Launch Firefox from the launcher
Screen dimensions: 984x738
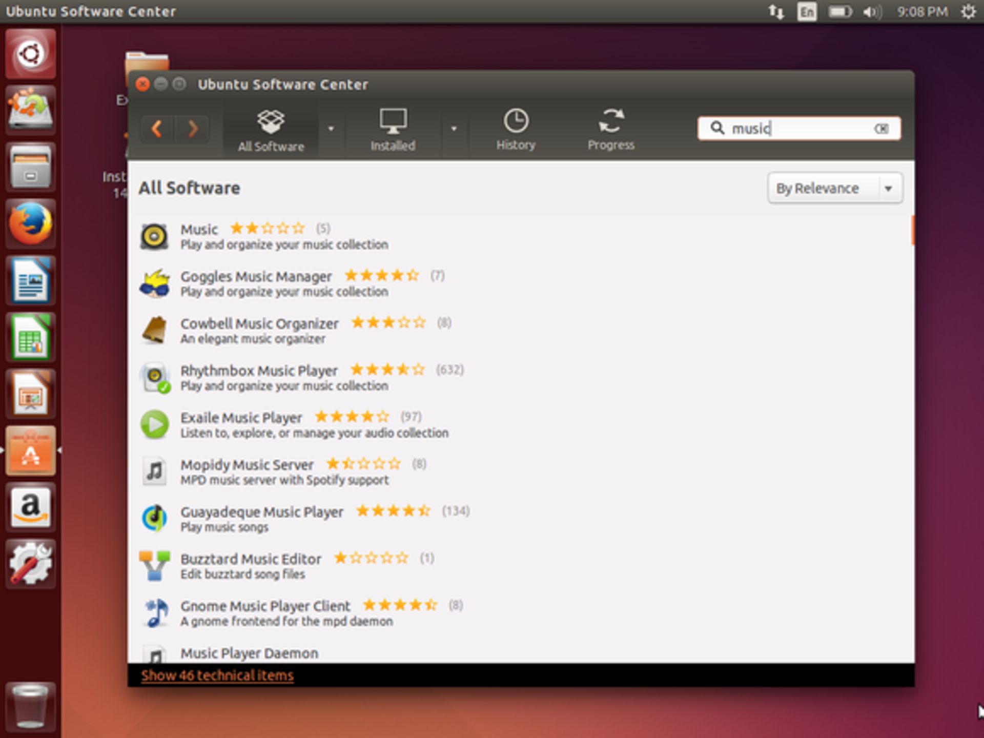30,223
